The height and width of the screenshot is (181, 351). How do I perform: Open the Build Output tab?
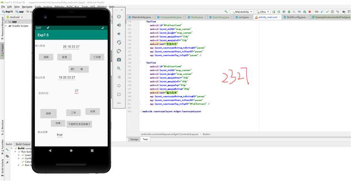[x=23, y=144]
